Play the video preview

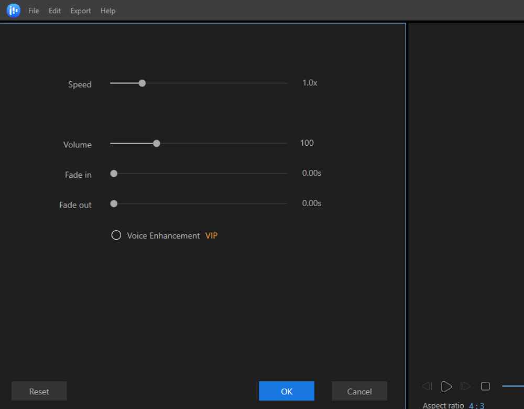446,386
